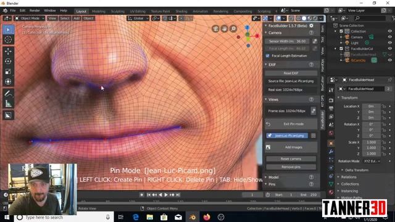Image resolution: width=395 pixels, height=222 pixels.
Task: Expand Delta Transform section
Action: coord(343,170)
